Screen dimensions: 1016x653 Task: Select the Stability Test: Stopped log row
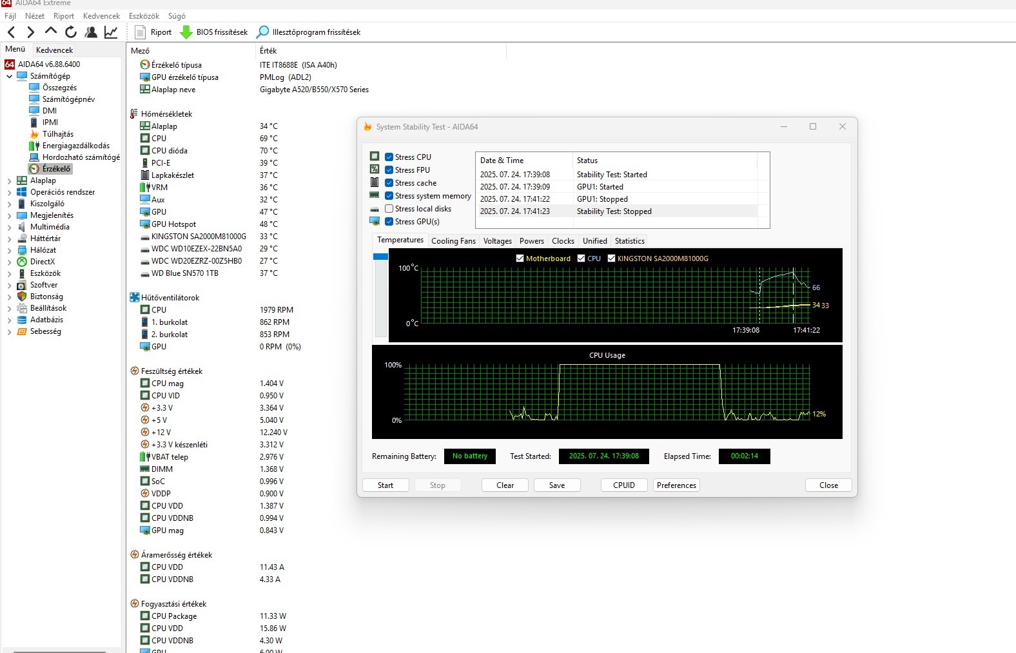pyautogui.click(x=616, y=211)
